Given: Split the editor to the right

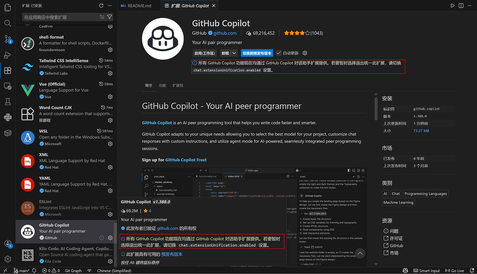Looking at the screenshot, I should pyautogui.click(x=461, y=6).
